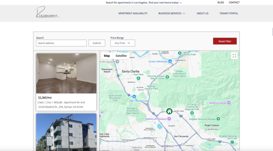Image resolution: width=273 pixels, height=151 pixels.
Task: Click the Wildlife Lookout map pin
Action: click(x=228, y=103)
